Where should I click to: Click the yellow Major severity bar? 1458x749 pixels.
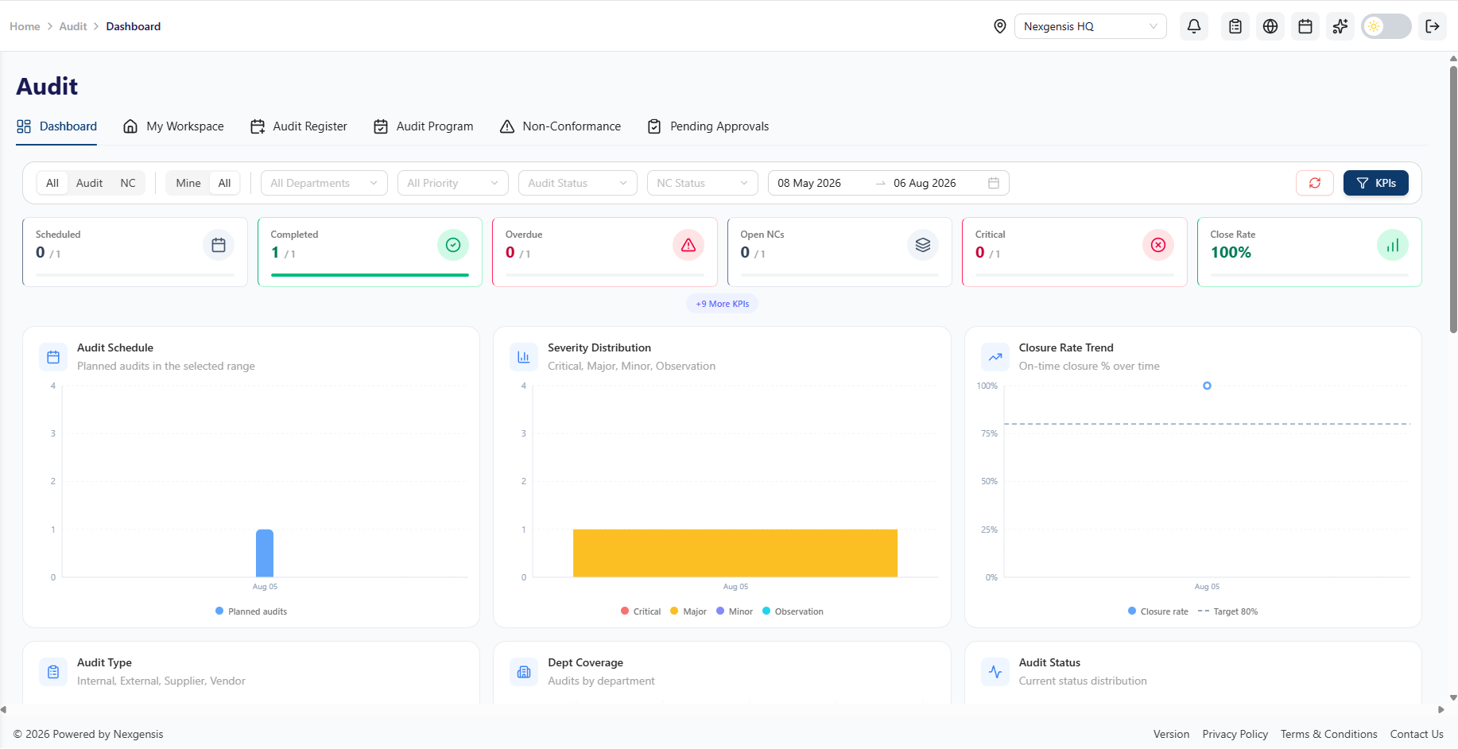pos(735,553)
